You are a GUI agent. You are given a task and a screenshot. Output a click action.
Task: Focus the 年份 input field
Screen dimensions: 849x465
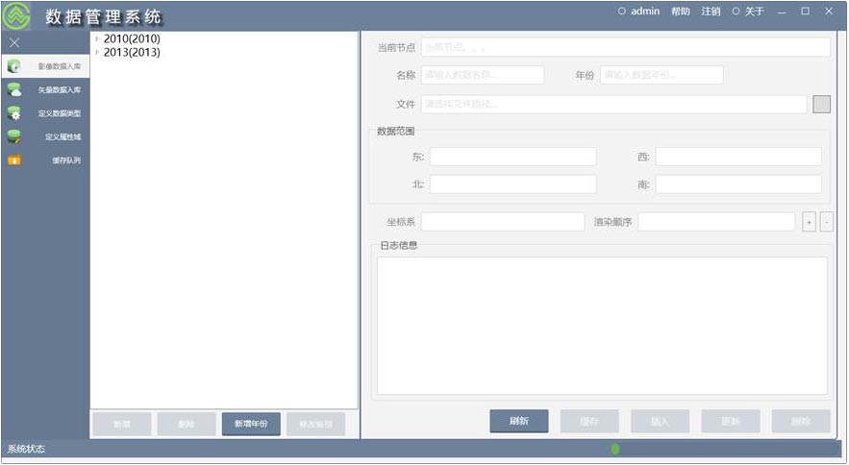[x=662, y=75]
